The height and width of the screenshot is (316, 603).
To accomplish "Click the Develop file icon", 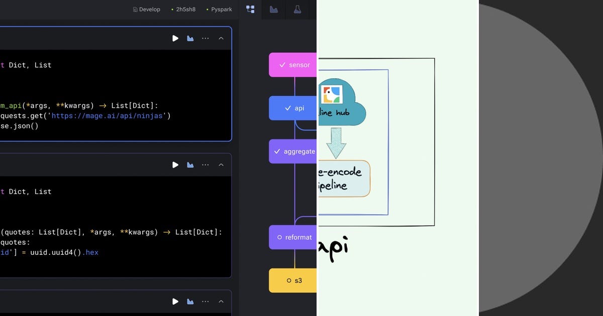I will [x=135, y=9].
